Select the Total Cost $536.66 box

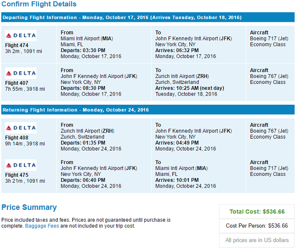[257, 212]
